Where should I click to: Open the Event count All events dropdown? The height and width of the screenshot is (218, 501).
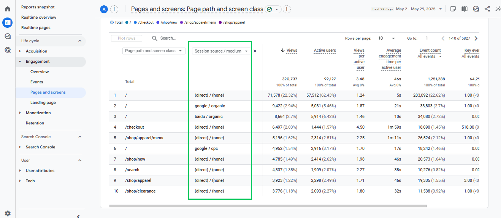430,56
